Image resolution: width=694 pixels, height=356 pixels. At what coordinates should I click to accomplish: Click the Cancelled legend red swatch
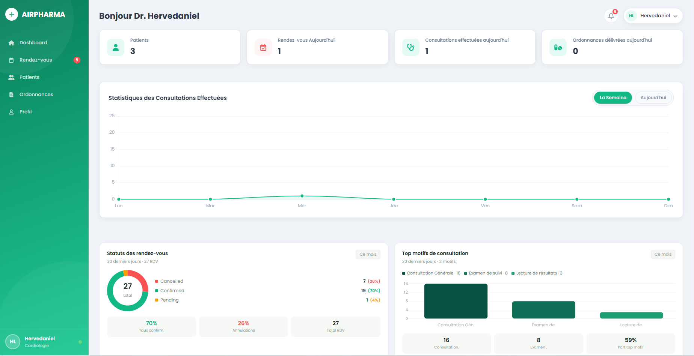coord(157,281)
